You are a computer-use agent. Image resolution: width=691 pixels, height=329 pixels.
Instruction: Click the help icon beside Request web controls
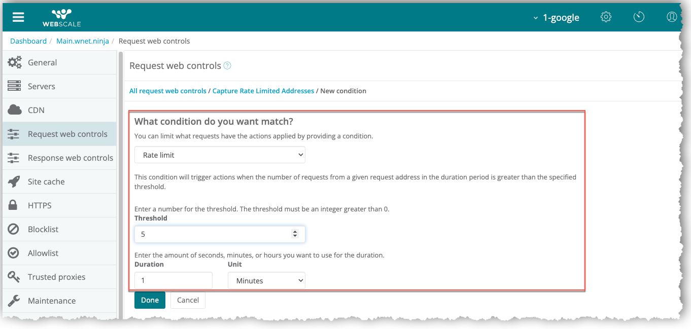point(227,66)
